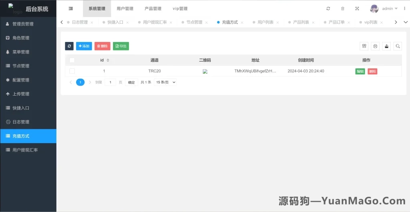This screenshot has height=212, width=410.
Task: Switch to vip管理 top menu
Action: pos(180,9)
